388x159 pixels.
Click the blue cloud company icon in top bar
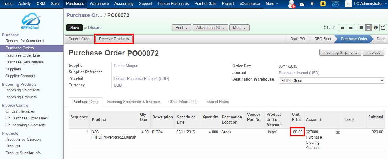coord(335,4)
